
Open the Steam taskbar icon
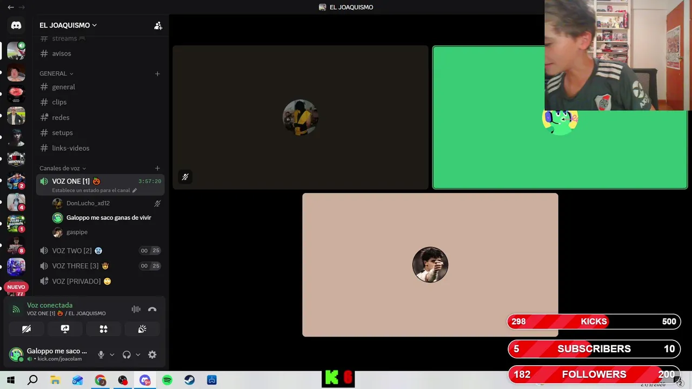click(x=189, y=380)
